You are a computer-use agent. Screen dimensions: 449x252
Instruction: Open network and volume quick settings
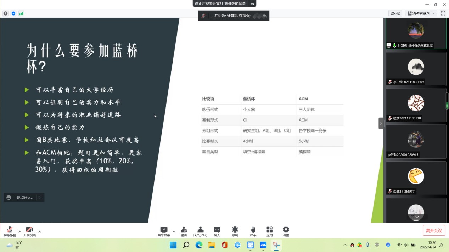406,245
